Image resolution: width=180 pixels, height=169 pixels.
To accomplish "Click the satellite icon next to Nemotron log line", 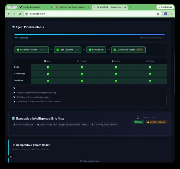I will tap(14, 93).
